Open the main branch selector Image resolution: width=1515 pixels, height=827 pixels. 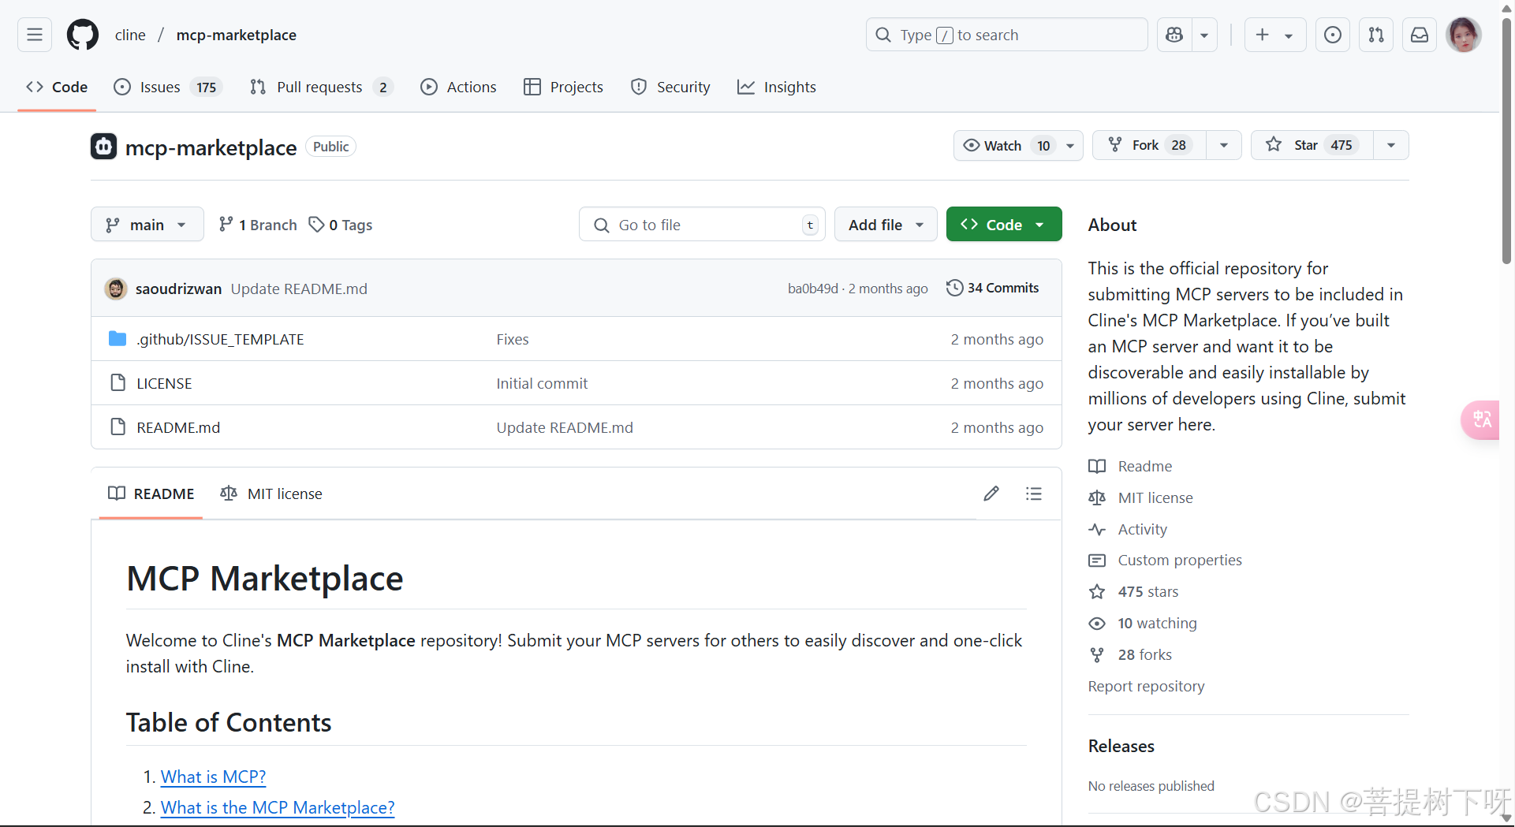click(147, 225)
